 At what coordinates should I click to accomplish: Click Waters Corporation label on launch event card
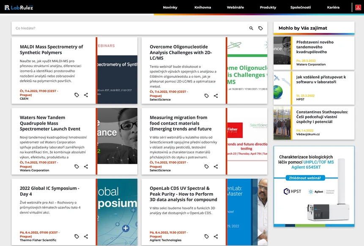pyautogui.click(x=34, y=170)
